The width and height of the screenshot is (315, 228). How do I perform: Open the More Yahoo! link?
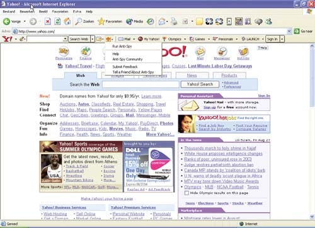click(x=160, y=134)
